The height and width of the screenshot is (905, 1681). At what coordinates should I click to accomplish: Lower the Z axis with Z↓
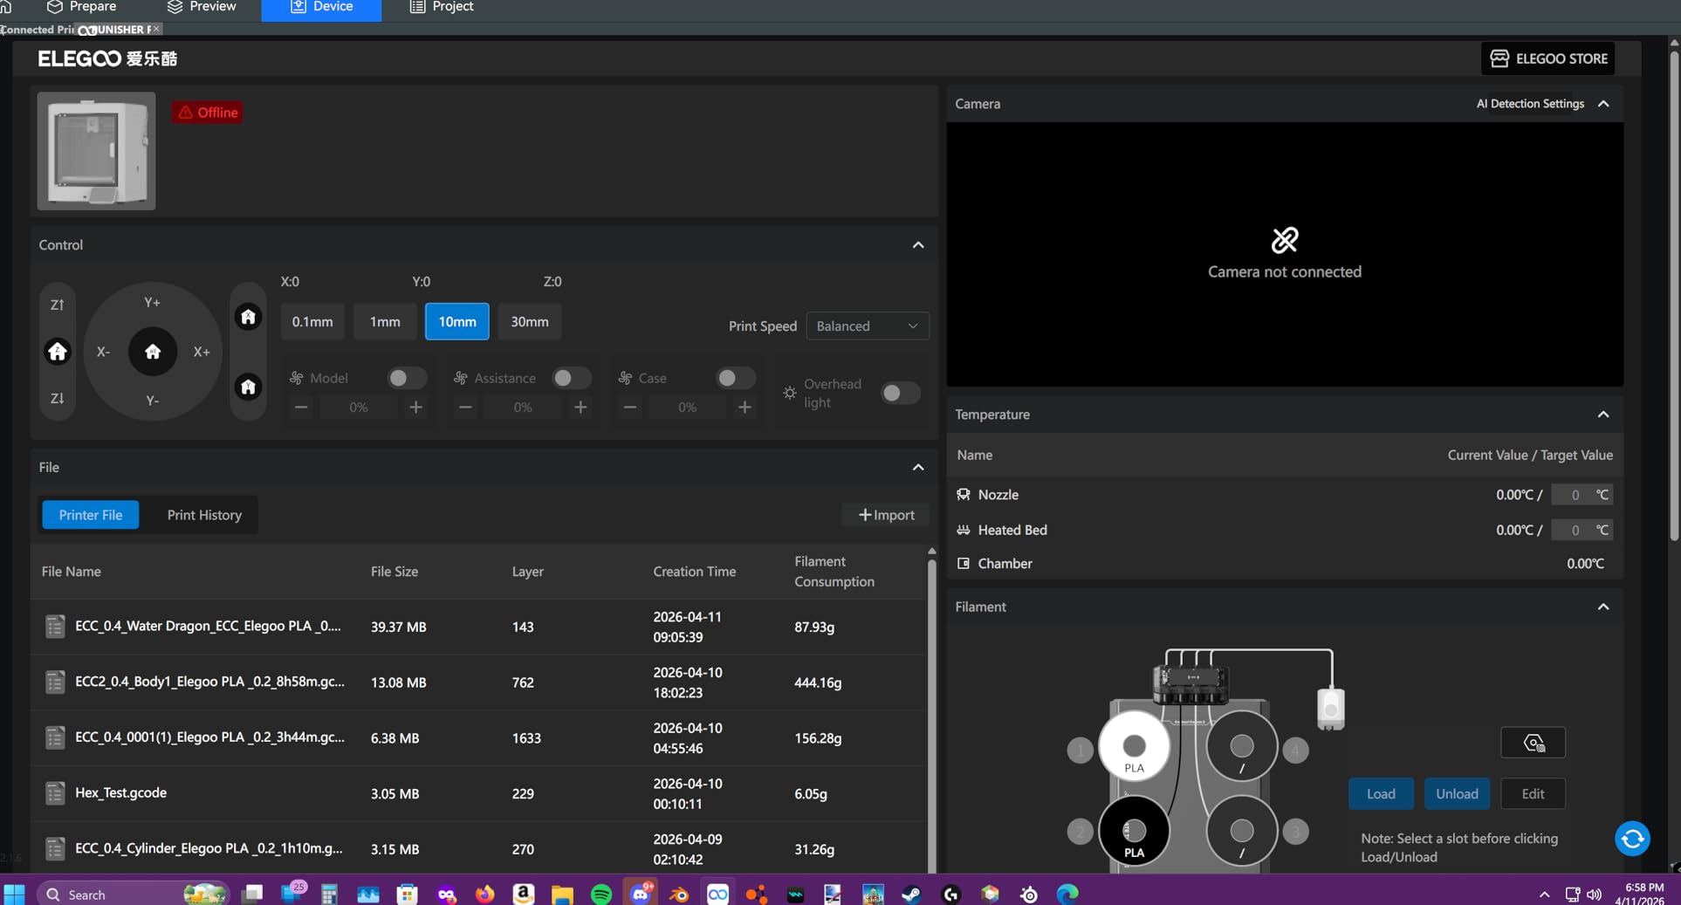point(57,398)
